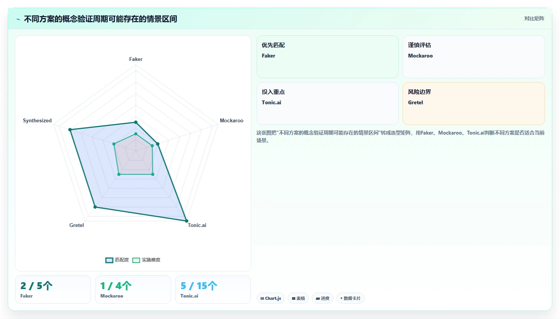Click the 匹配度 data point on the Faker axis
Image resolution: width=560 pixels, height=319 pixels.
click(136, 122)
